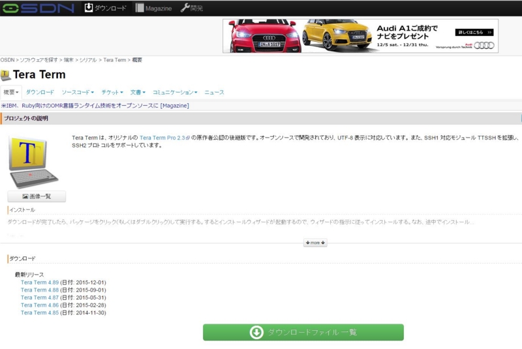
Task: Click the Tera Term page title
Action: (x=39, y=74)
